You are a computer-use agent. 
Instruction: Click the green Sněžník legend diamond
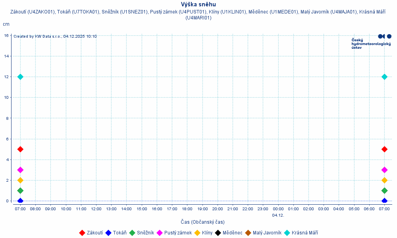[x=132, y=233]
